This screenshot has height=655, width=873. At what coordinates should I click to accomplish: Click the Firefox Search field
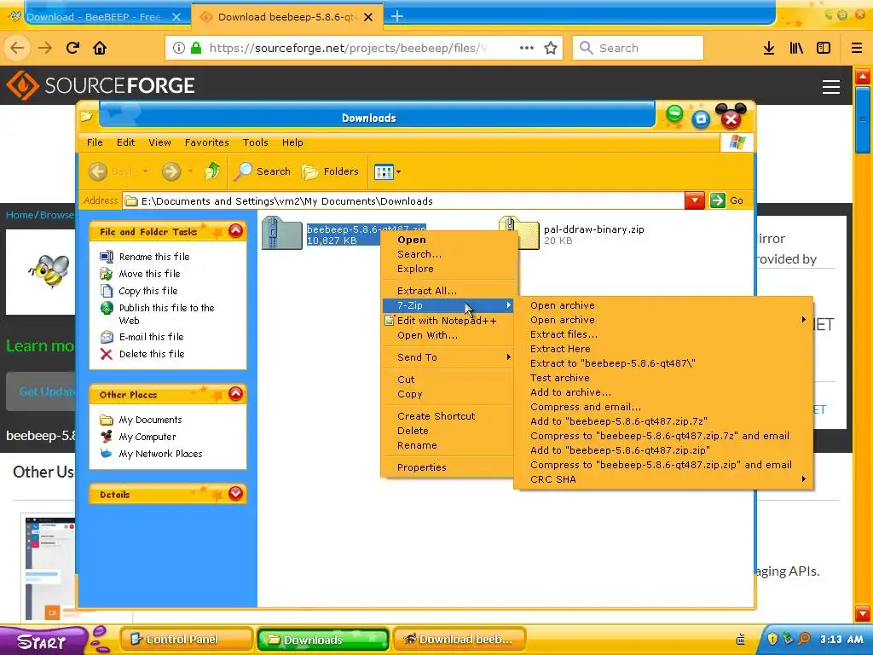pyautogui.click(x=638, y=48)
